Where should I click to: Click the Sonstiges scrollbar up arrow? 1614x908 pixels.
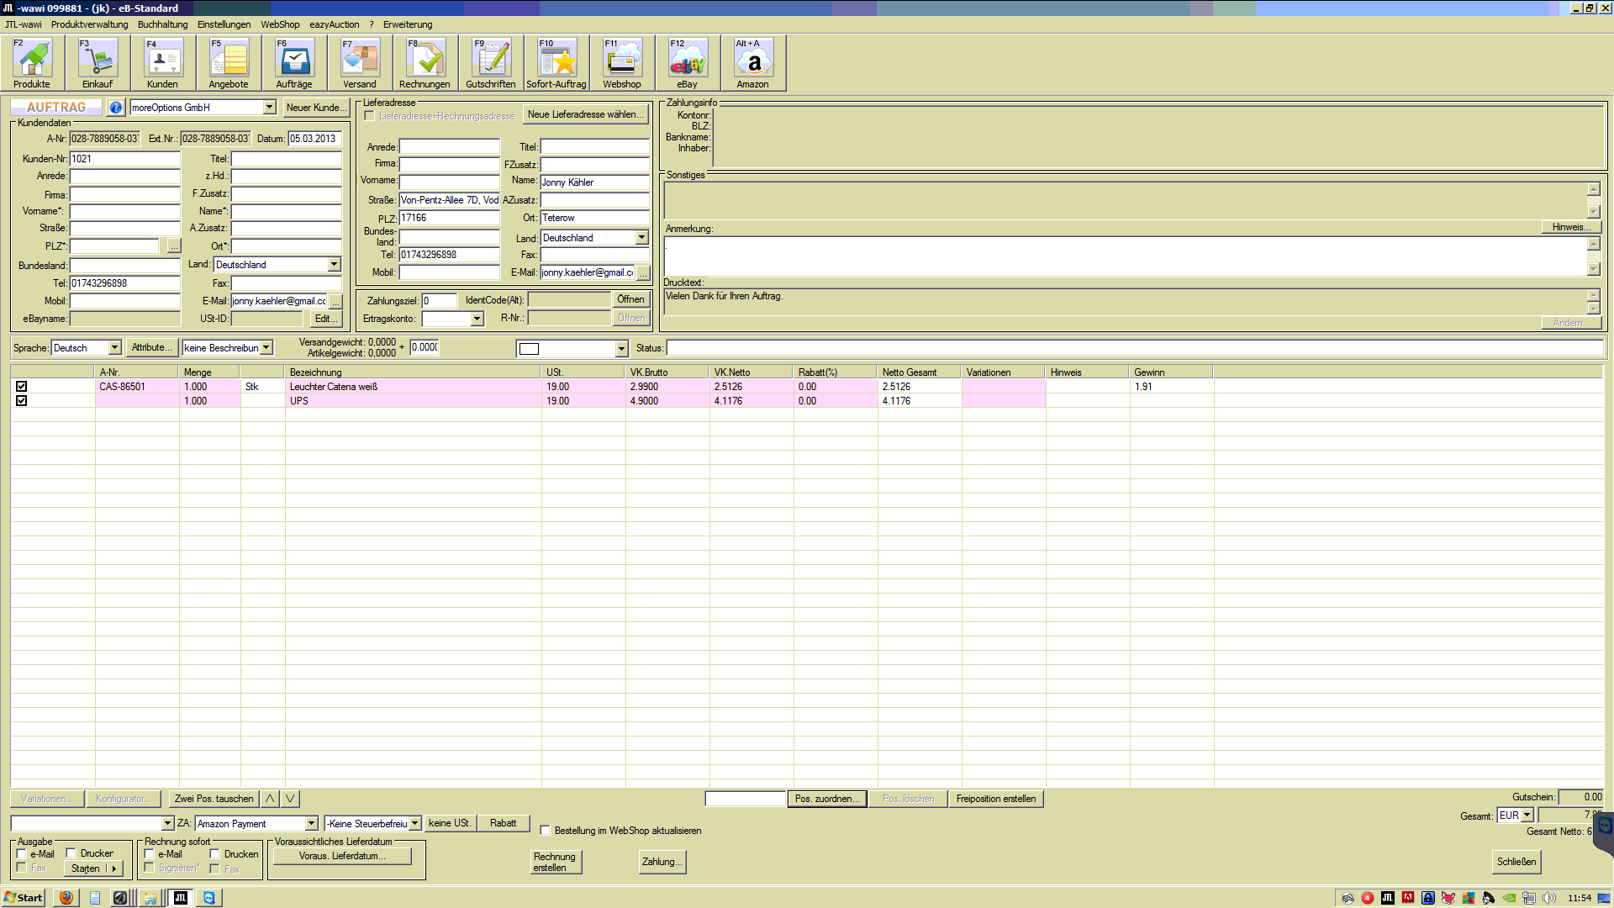1593,189
